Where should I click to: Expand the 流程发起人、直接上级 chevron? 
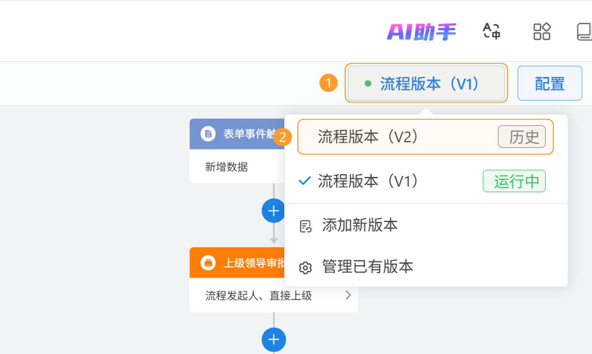348,295
